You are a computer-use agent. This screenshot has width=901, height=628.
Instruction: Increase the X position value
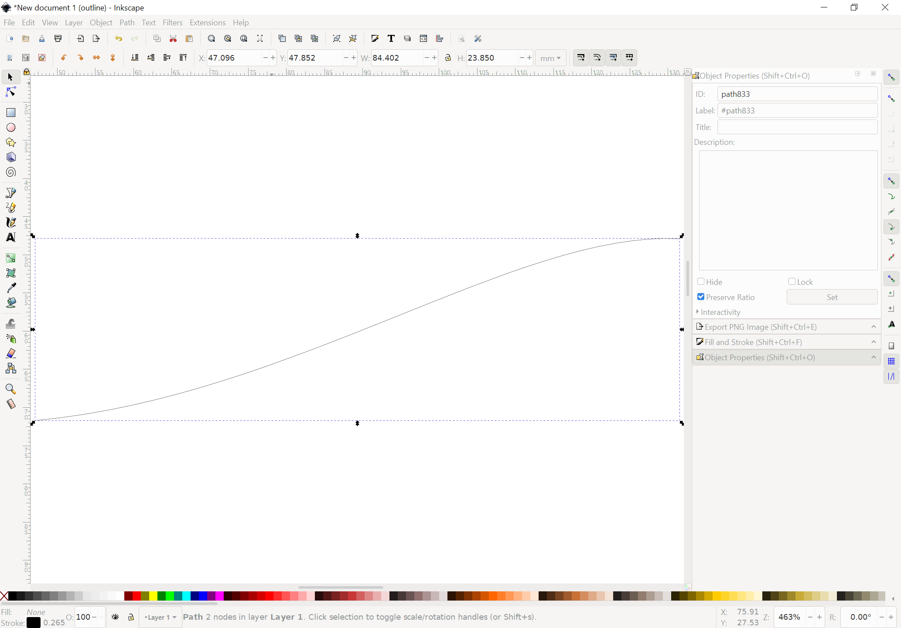click(273, 58)
